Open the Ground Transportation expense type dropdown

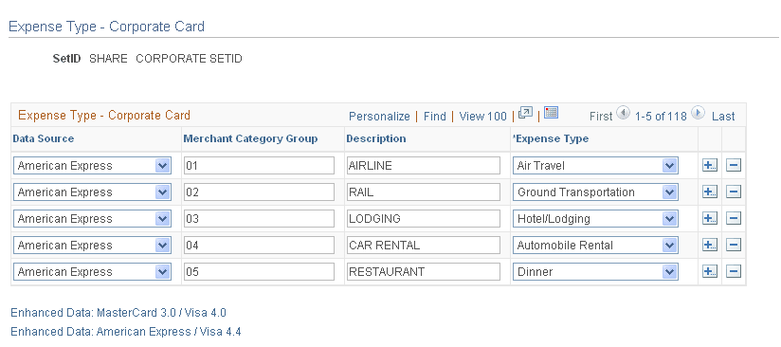(669, 192)
